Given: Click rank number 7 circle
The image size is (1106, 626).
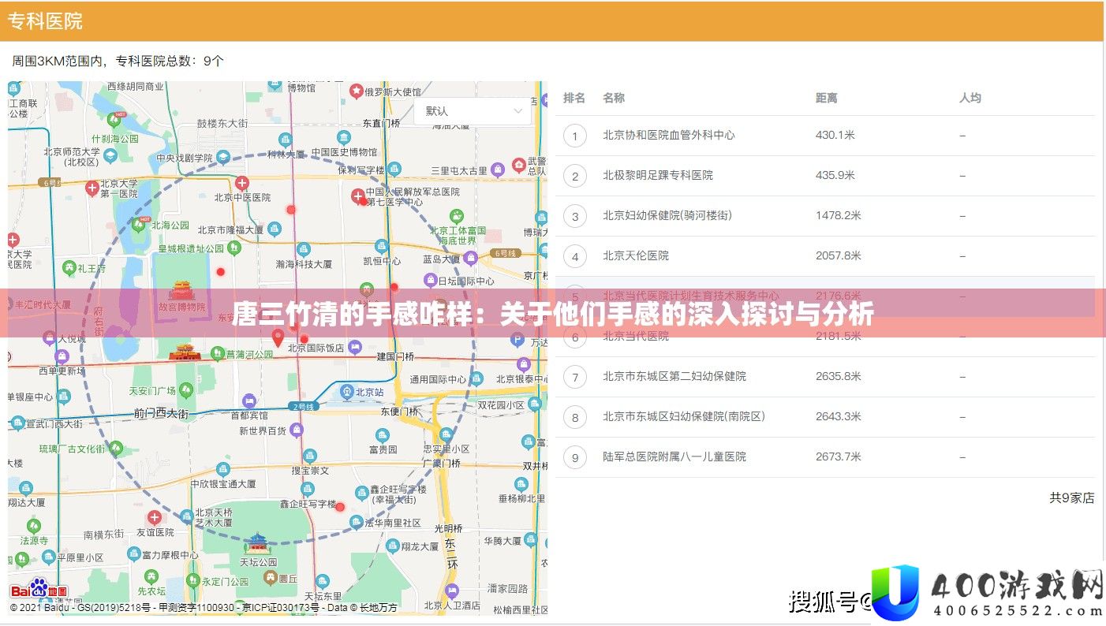Looking at the screenshot, I should [575, 377].
